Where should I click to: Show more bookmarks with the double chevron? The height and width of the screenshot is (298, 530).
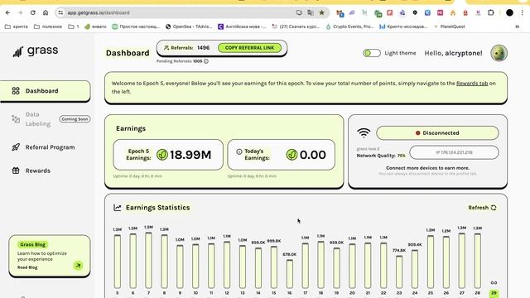pos(517,26)
